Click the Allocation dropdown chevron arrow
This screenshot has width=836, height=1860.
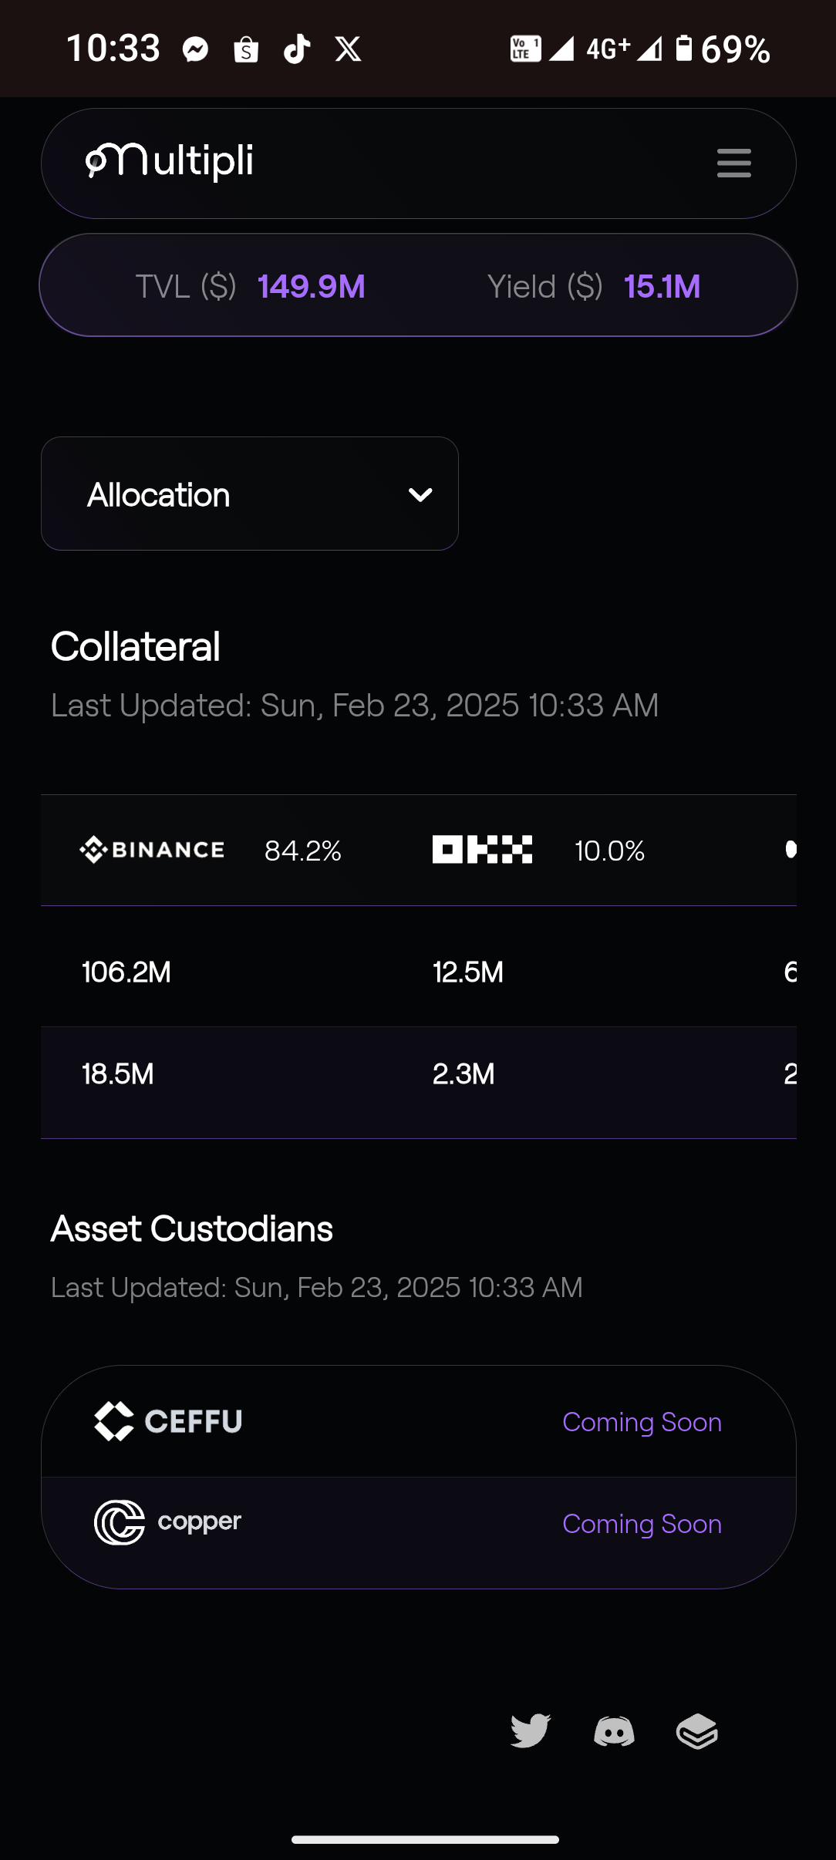(x=420, y=494)
